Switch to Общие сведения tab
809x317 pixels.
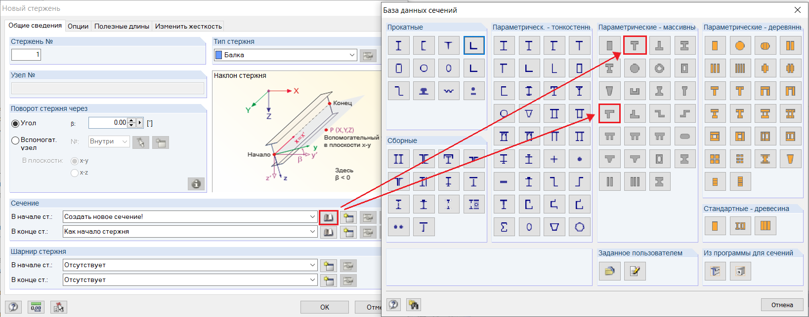35,26
